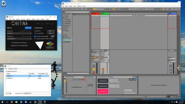Click the New port-name field in loopMIDI

[x=36, y=93]
